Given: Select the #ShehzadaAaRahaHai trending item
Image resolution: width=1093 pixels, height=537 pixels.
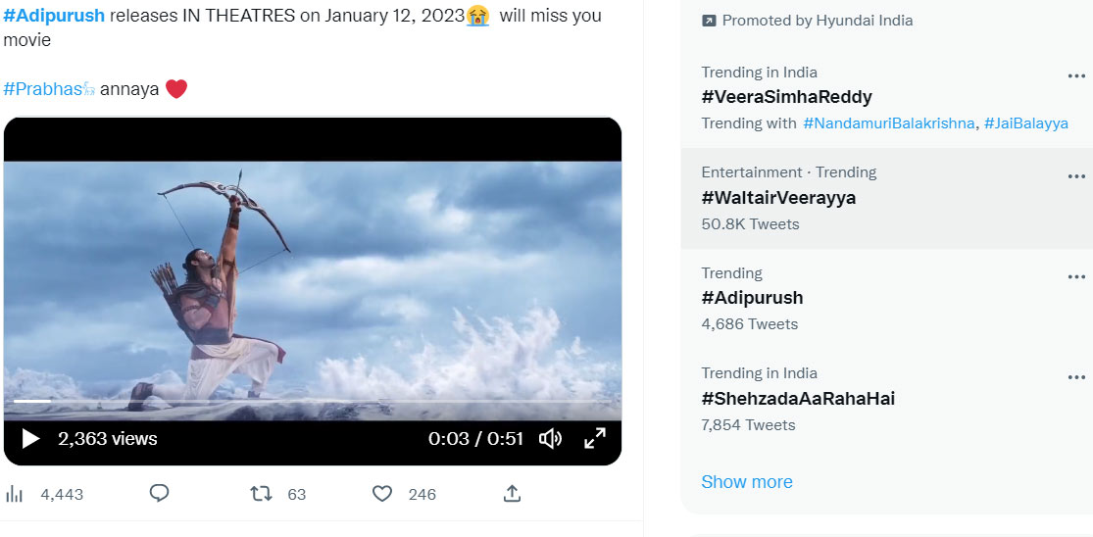Looking at the screenshot, I should click(x=887, y=399).
